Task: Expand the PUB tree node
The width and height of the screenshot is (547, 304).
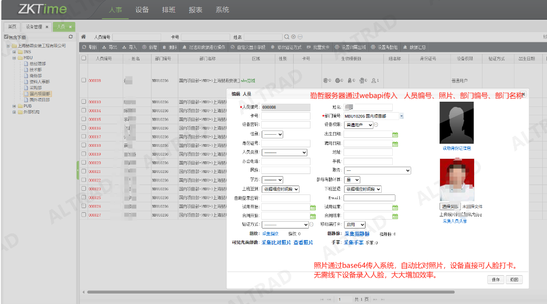Action: pyautogui.click(x=14, y=106)
